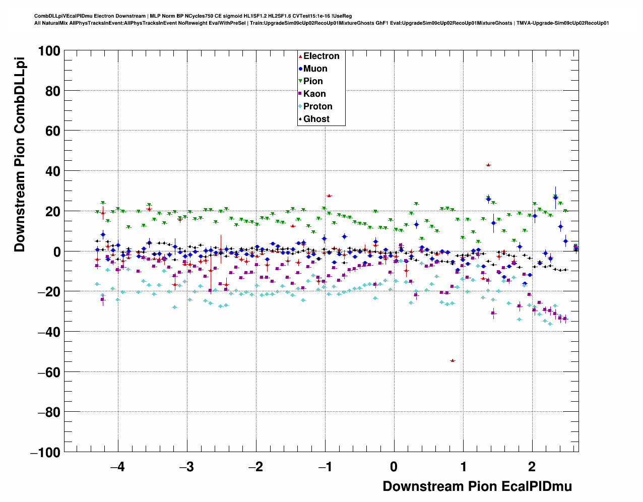Click the x-axis tick label 1
643x502 pixels.
[x=464, y=467]
